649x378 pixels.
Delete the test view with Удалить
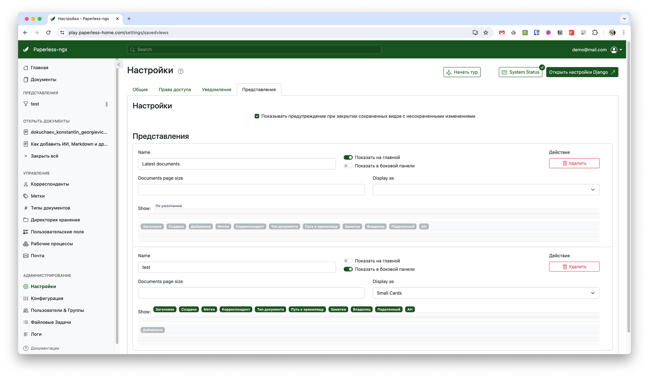pyautogui.click(x=574, y=267)
